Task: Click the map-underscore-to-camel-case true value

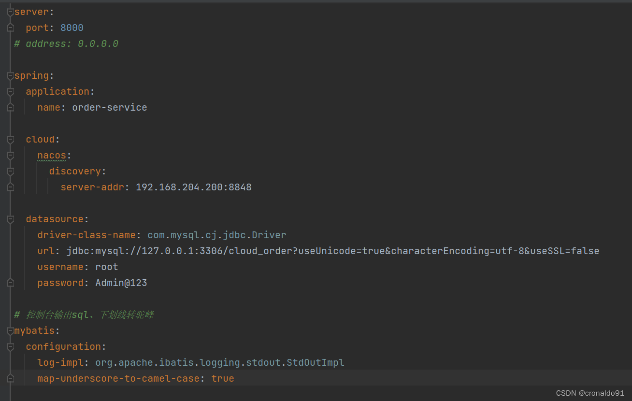Action: click(223, 378)
